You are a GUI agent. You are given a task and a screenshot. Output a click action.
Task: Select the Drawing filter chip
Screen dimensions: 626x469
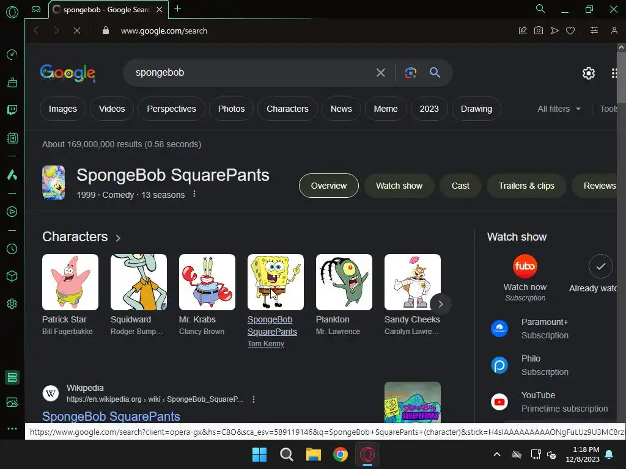coord(476,109)
